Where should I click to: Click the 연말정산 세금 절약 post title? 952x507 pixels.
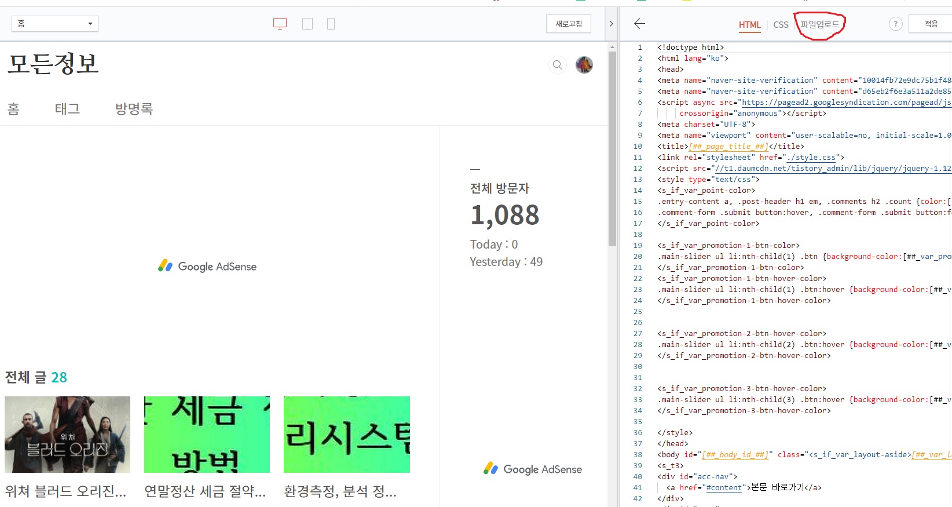pos(205,491)
